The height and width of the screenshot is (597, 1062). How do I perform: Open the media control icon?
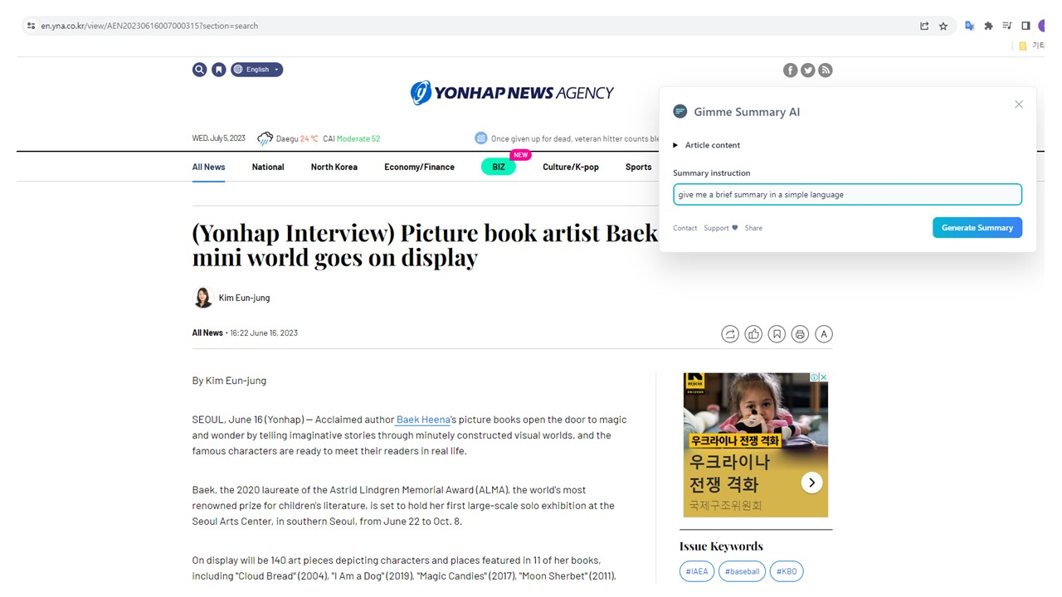point(1007,26)
